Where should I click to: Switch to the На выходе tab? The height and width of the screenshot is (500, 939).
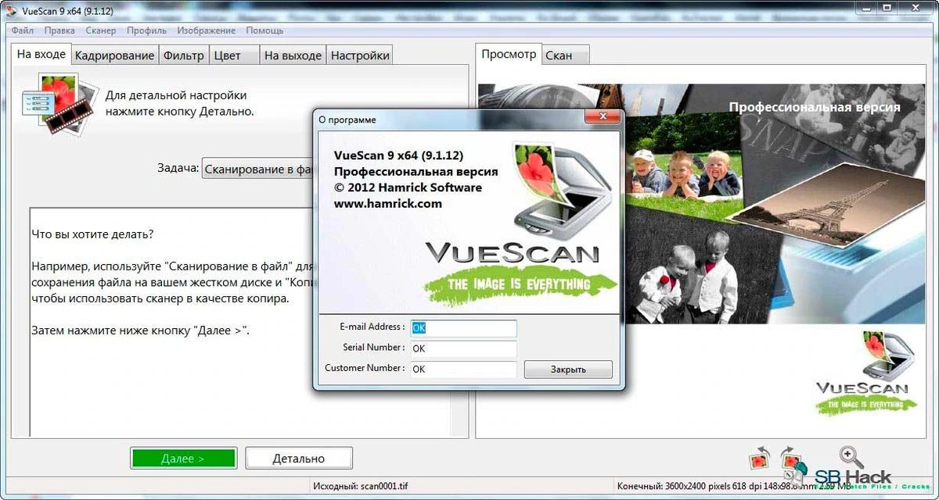coord(293,55)
